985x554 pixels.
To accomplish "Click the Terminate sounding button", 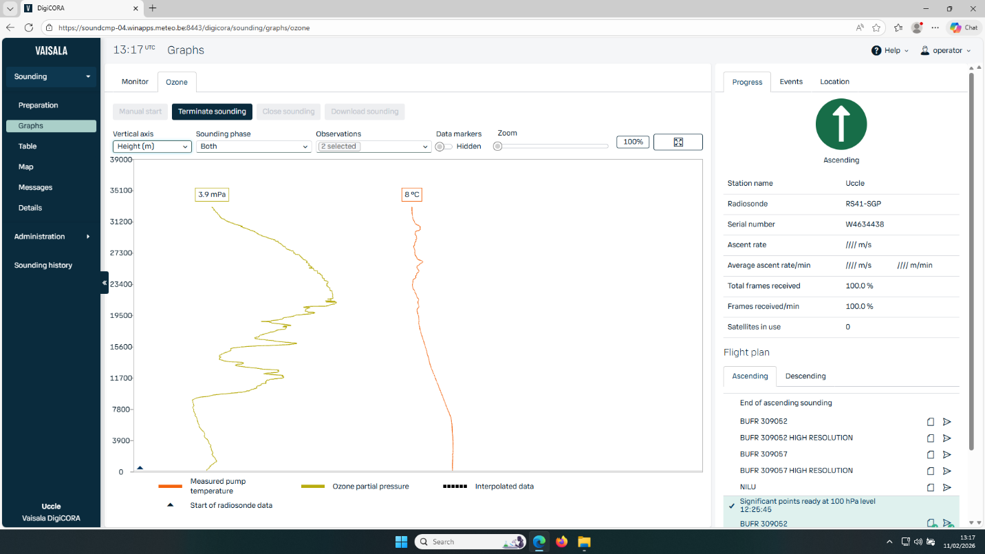I will click(x=212, y=111).
